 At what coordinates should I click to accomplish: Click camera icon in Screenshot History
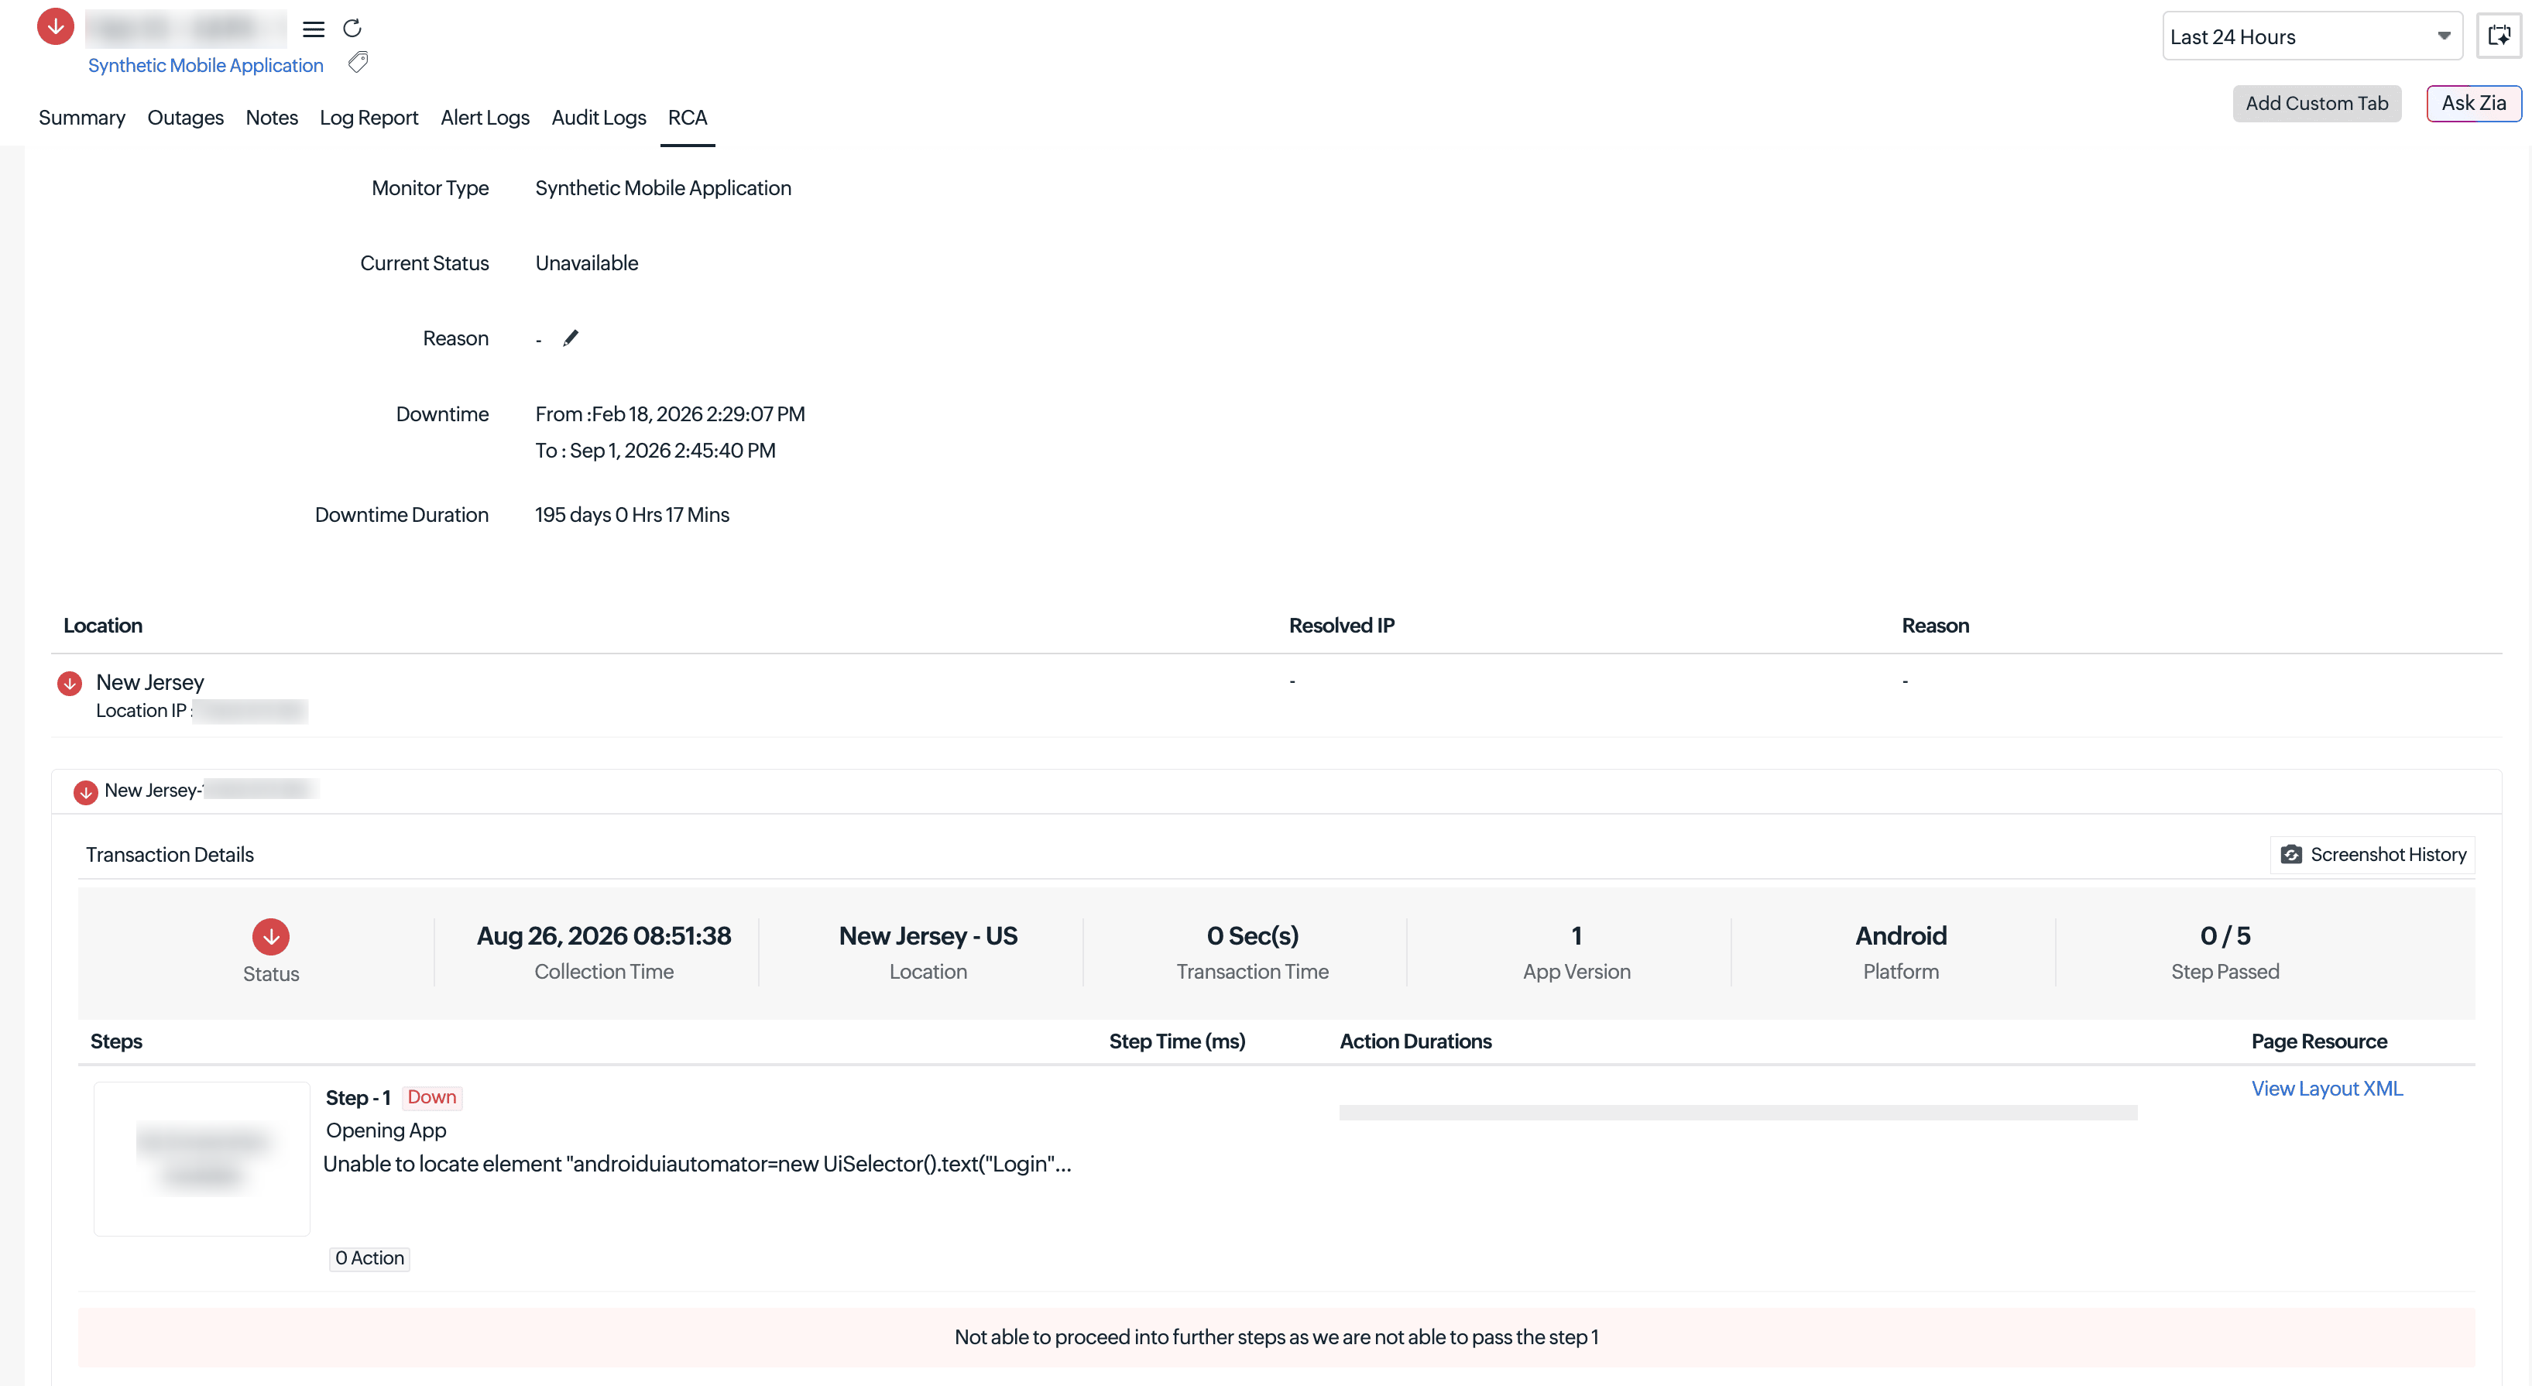pyautogui.click(x=2292, y=854)
